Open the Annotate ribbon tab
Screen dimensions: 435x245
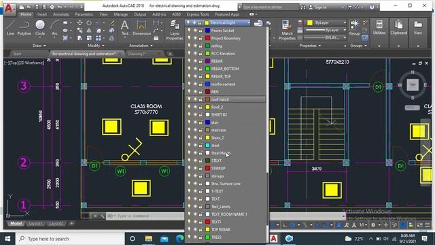click(x=60, y=14)
